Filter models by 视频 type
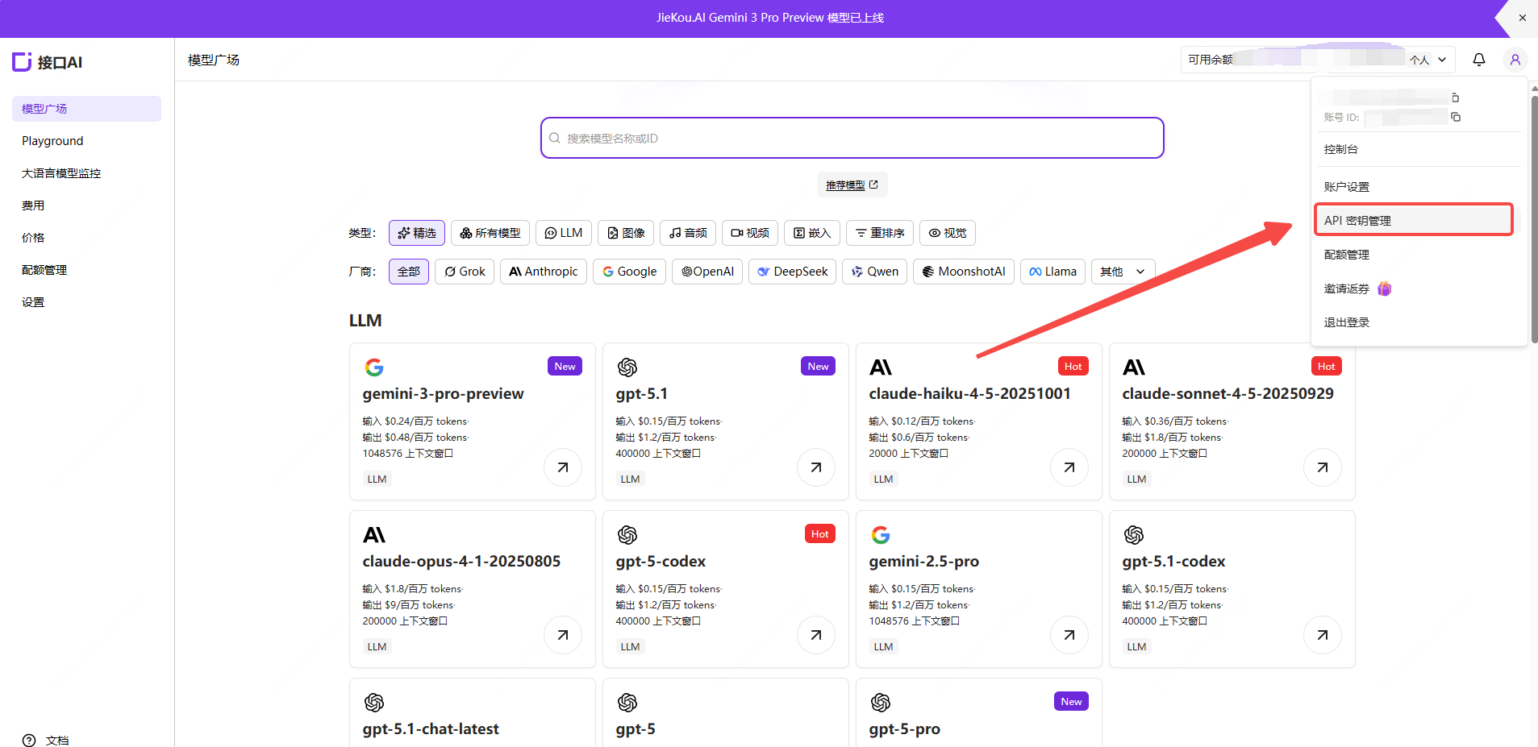 pos(750,233)
